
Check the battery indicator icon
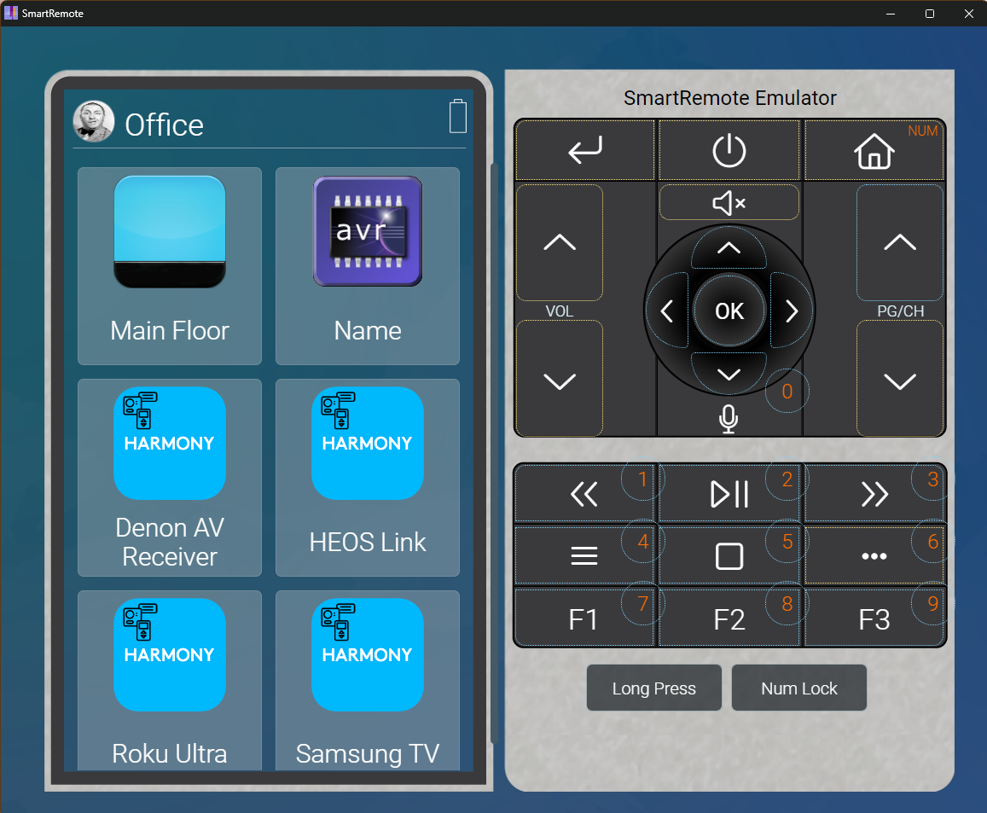pos(457,116)
